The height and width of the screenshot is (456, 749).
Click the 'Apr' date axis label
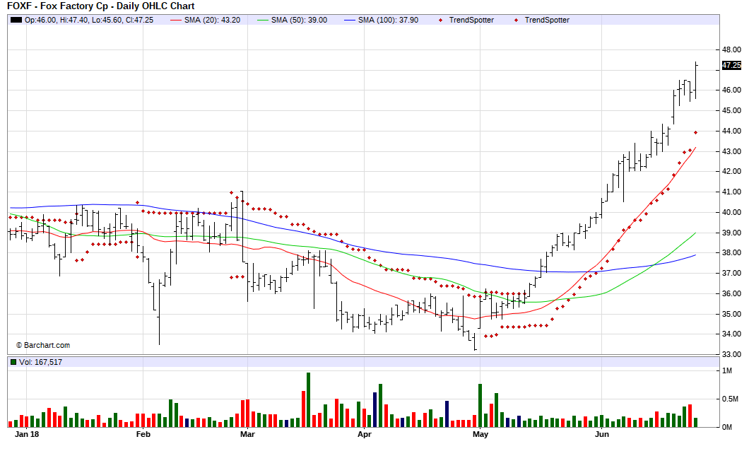coord(365,434)
